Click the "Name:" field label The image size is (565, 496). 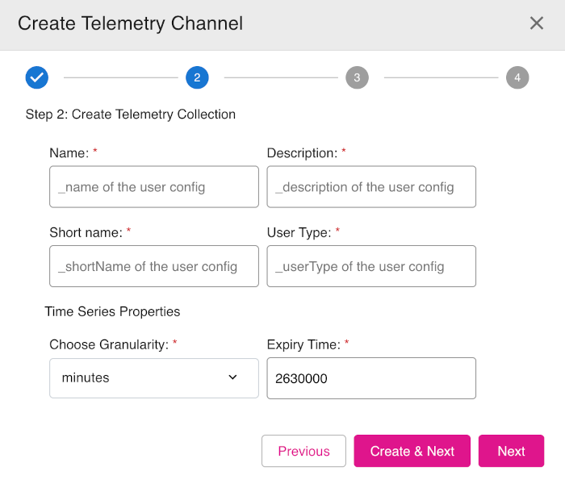click(x=69, y=153)
